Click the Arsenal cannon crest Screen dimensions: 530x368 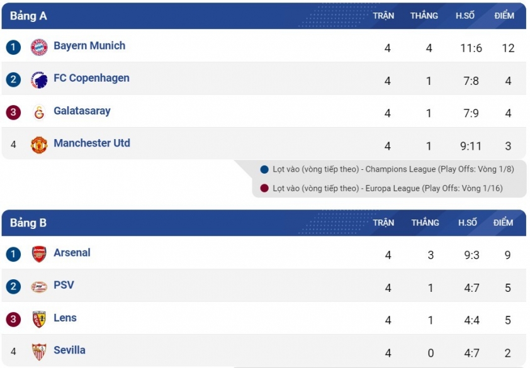point(39,254)
